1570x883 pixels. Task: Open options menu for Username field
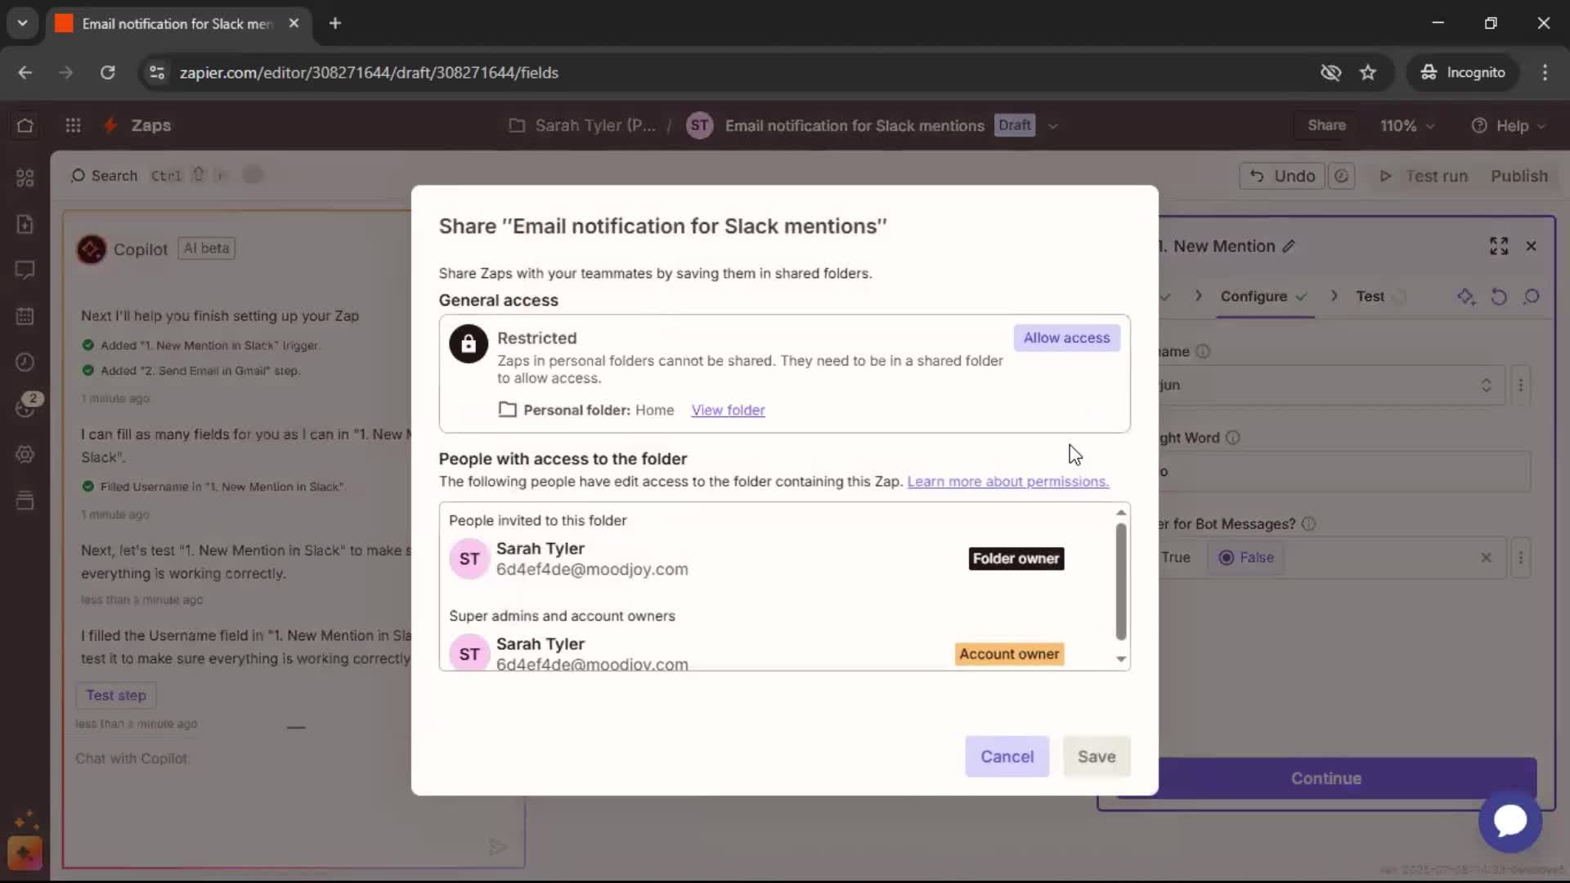(x=1521, y=385)
